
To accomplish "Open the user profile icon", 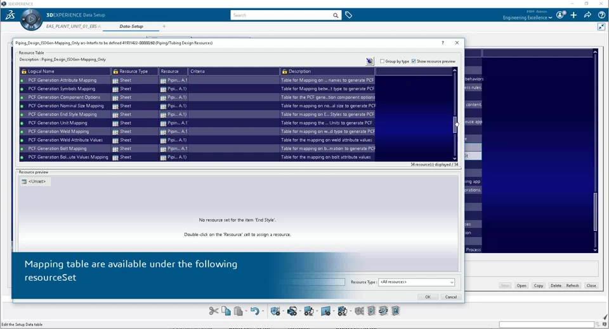I will [x=560, y=15].
